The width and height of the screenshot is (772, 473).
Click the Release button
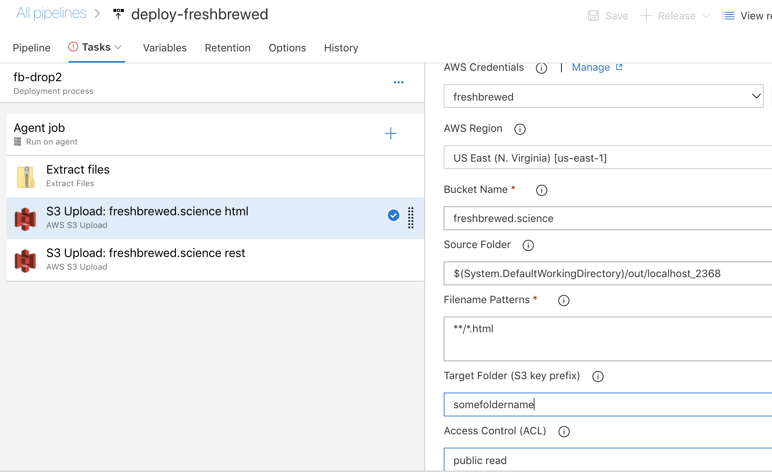click(676, 16)
